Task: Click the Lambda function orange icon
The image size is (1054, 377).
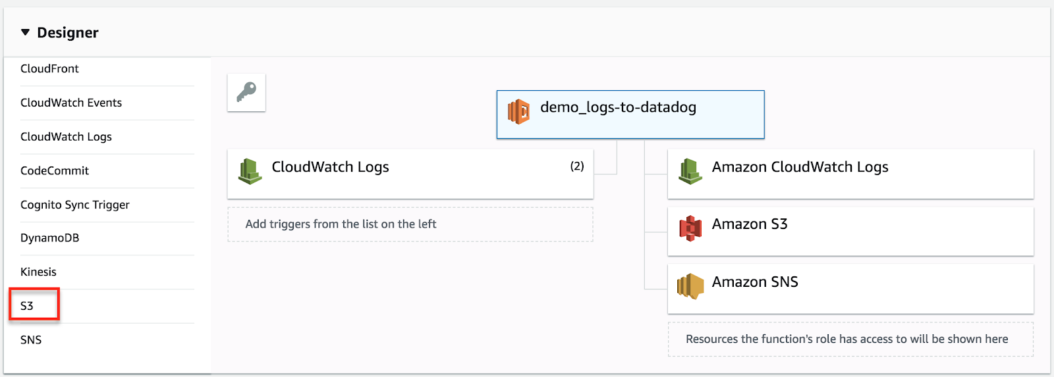Action: pos(518,111)
